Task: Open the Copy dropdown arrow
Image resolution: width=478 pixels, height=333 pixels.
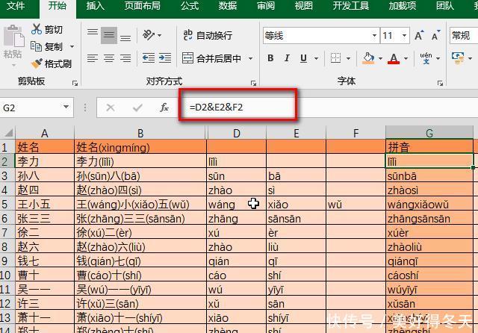Action: point(72,46)
